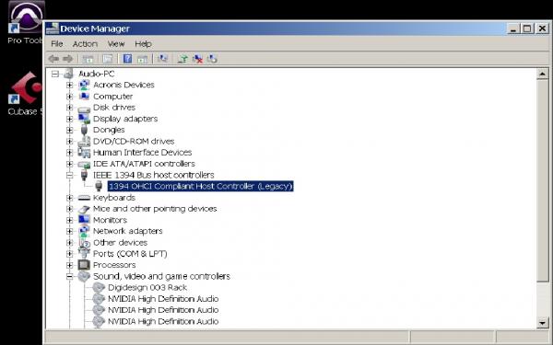
Task: Click the 1394 OHCI Host Controller device icon
Action: point(99,186)
